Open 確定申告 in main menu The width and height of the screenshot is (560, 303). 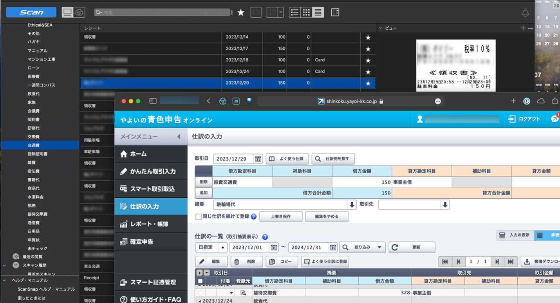pyautogui.click(x=151, y=242)
